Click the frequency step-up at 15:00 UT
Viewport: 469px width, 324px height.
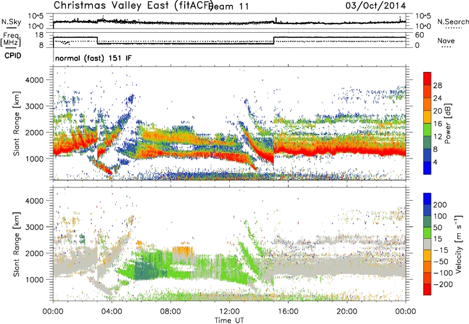tap(274, 40)
